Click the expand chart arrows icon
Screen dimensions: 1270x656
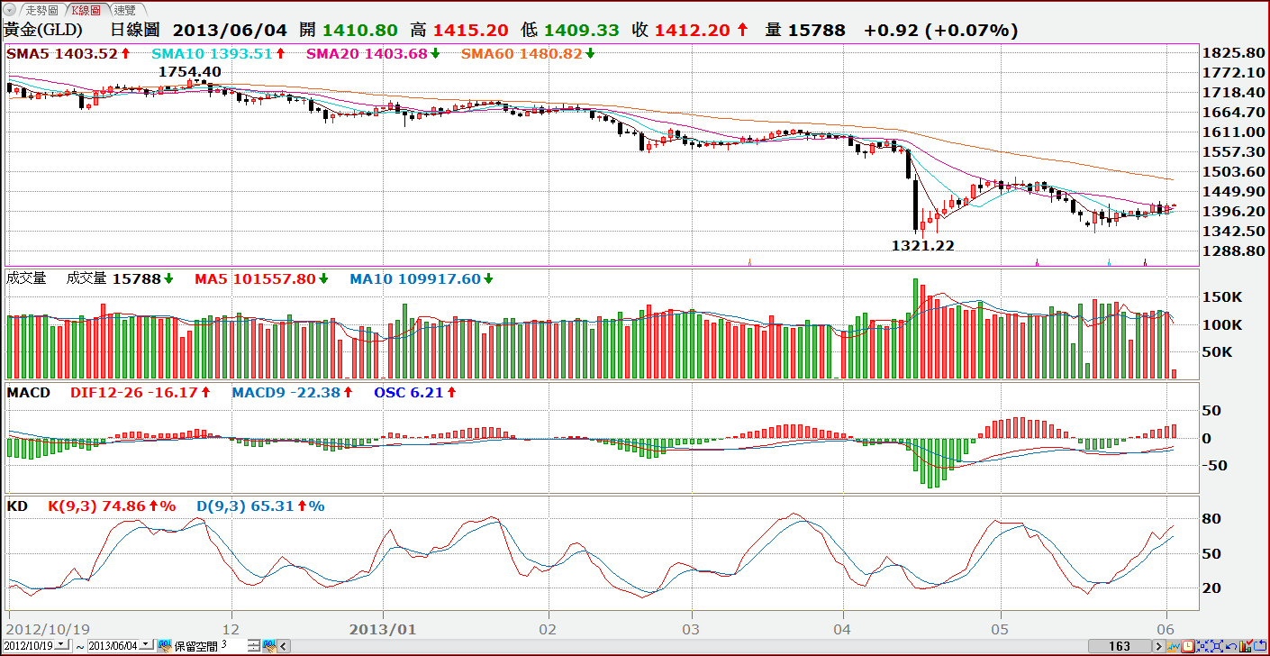1217,646
